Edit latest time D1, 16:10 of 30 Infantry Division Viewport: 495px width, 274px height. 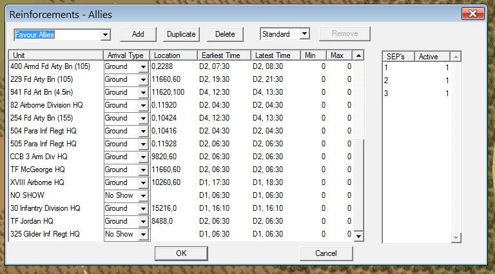pyautogui.click(x=267, y=208)
